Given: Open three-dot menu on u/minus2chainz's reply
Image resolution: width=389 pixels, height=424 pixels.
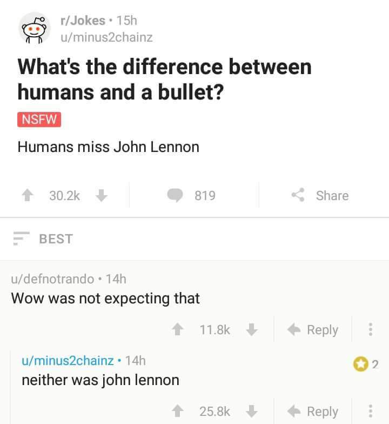Looking at the screenshot, I should [371, 411].
